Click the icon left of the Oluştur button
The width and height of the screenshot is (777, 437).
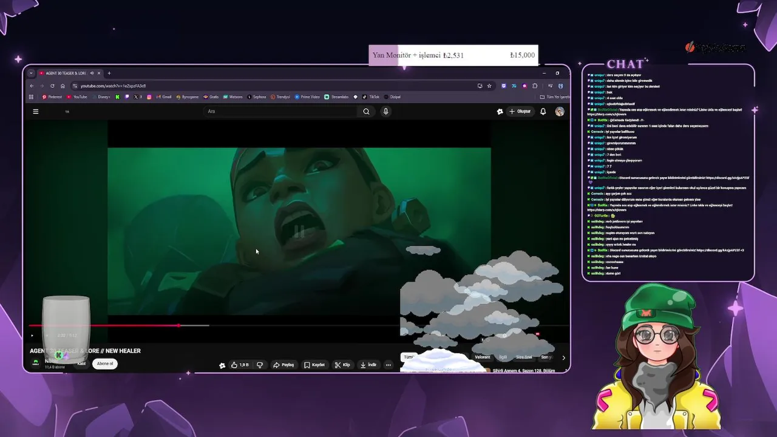point(500,112)
